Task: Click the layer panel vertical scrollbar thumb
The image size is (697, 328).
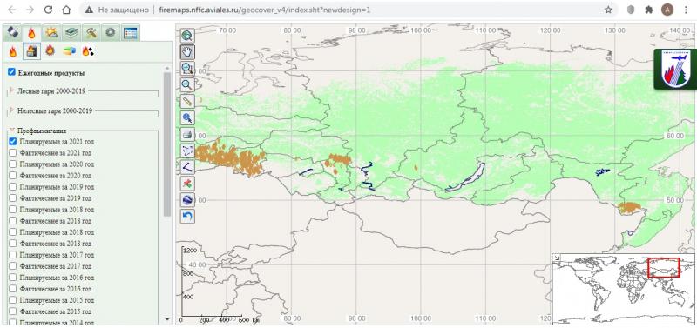Action: 167,144
